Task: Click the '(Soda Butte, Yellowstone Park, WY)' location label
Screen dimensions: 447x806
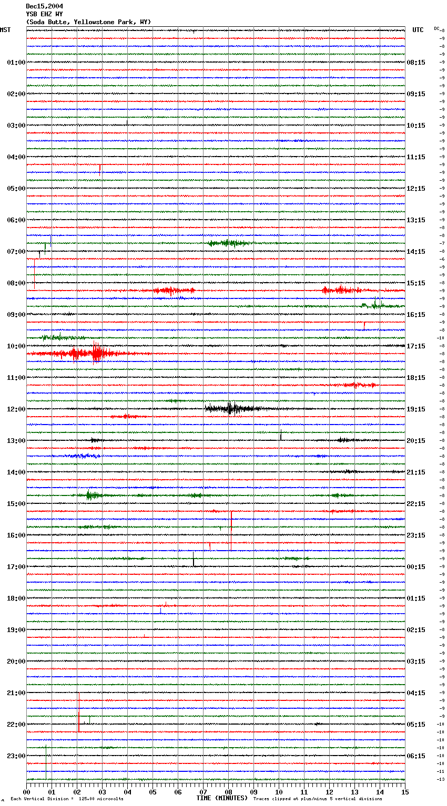Action: 88,22
